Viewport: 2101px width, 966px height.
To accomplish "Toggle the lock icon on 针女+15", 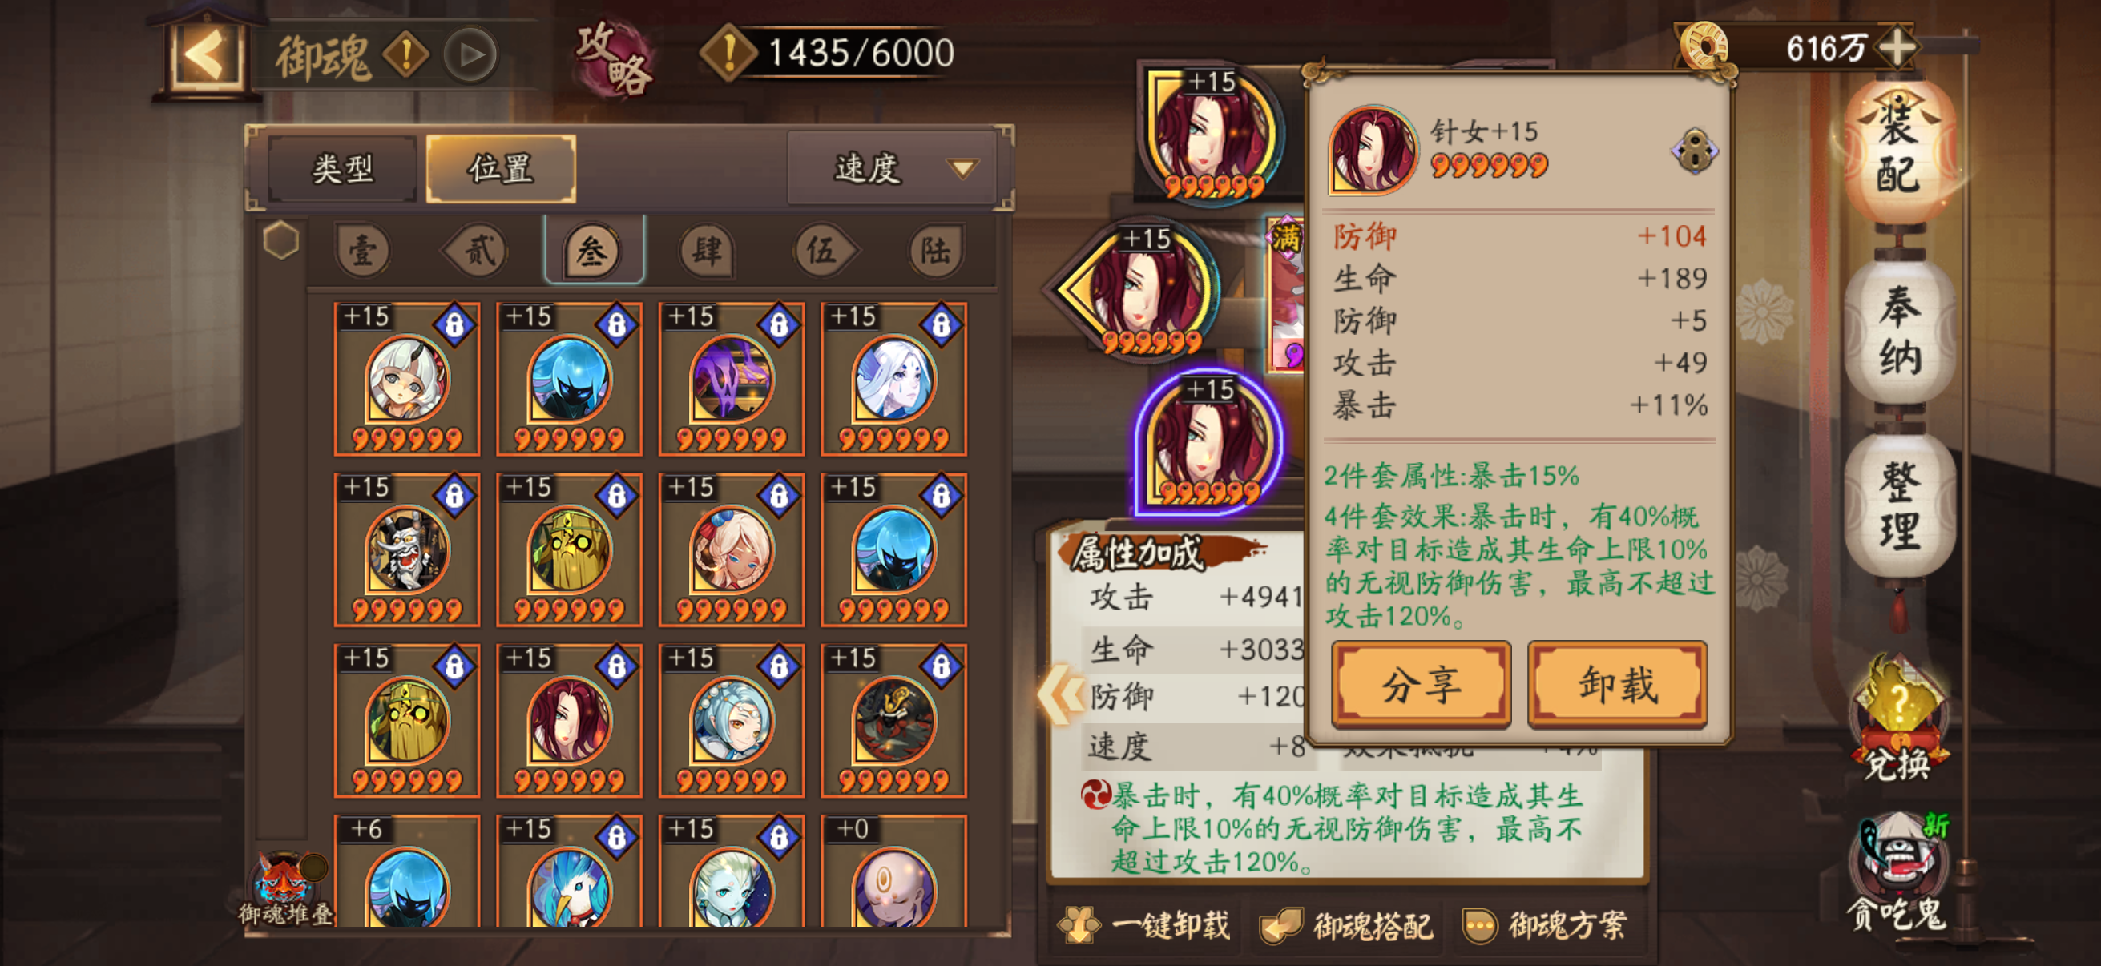I will pos(1693,150).
